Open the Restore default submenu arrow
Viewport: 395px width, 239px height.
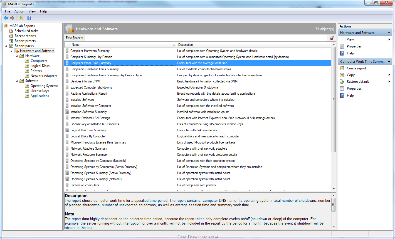click(389, 82)
